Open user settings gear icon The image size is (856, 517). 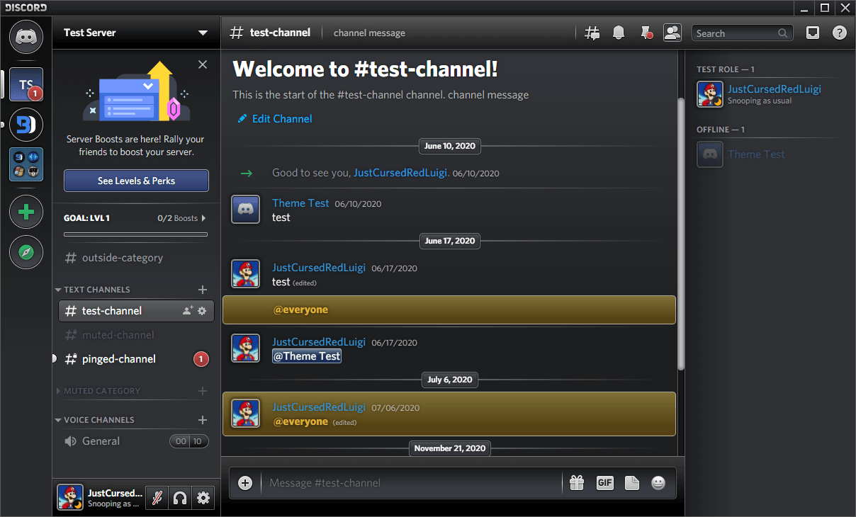pyautogui.click(x=203, y=499)
